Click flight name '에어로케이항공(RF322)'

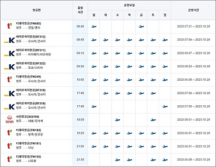point(31,63)
